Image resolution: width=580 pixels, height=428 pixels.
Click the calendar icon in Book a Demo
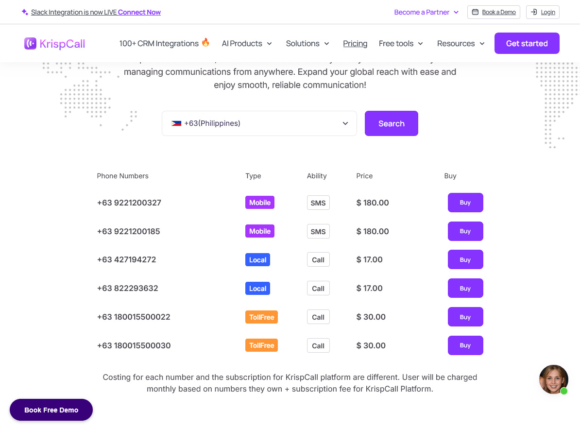point(476,12)
